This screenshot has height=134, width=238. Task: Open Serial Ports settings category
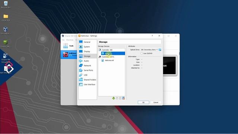point(88,70)
